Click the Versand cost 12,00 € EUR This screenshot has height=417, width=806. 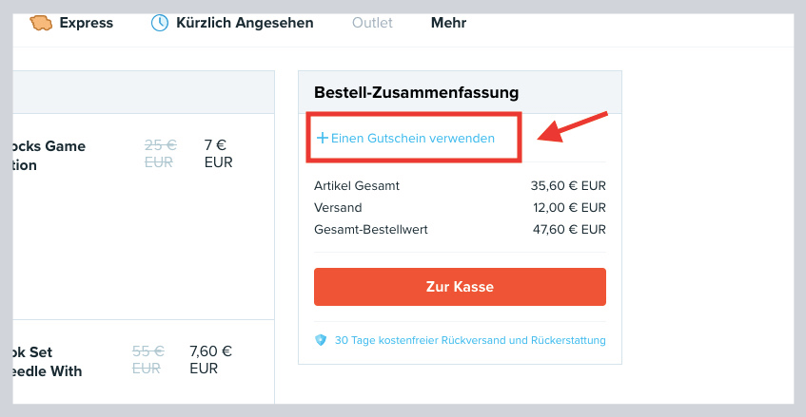tap(569, 207)
